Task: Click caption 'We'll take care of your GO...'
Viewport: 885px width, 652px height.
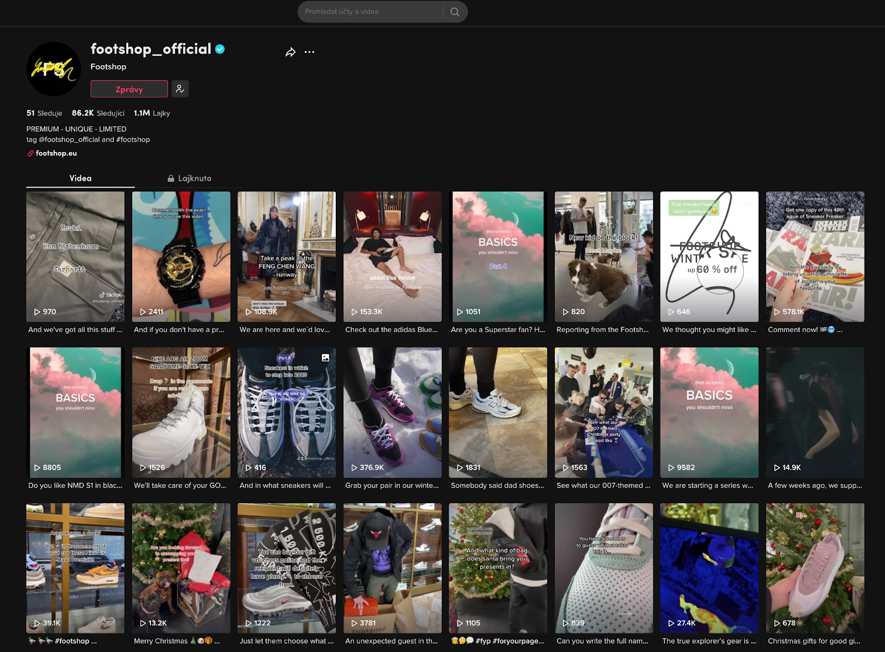Action: (x=180, y=485)
